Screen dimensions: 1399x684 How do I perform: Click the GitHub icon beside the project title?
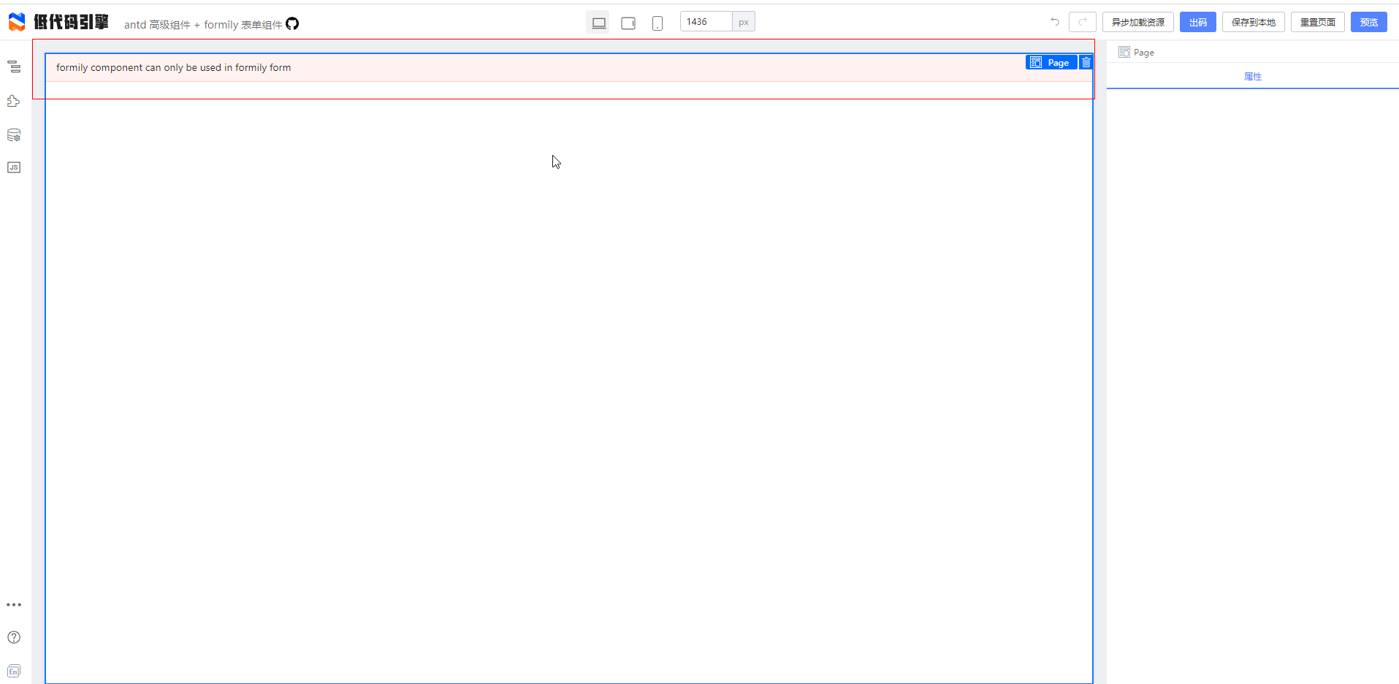(292, 23)
